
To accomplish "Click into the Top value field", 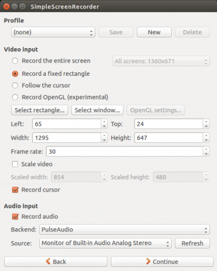I will click(169, 124).
